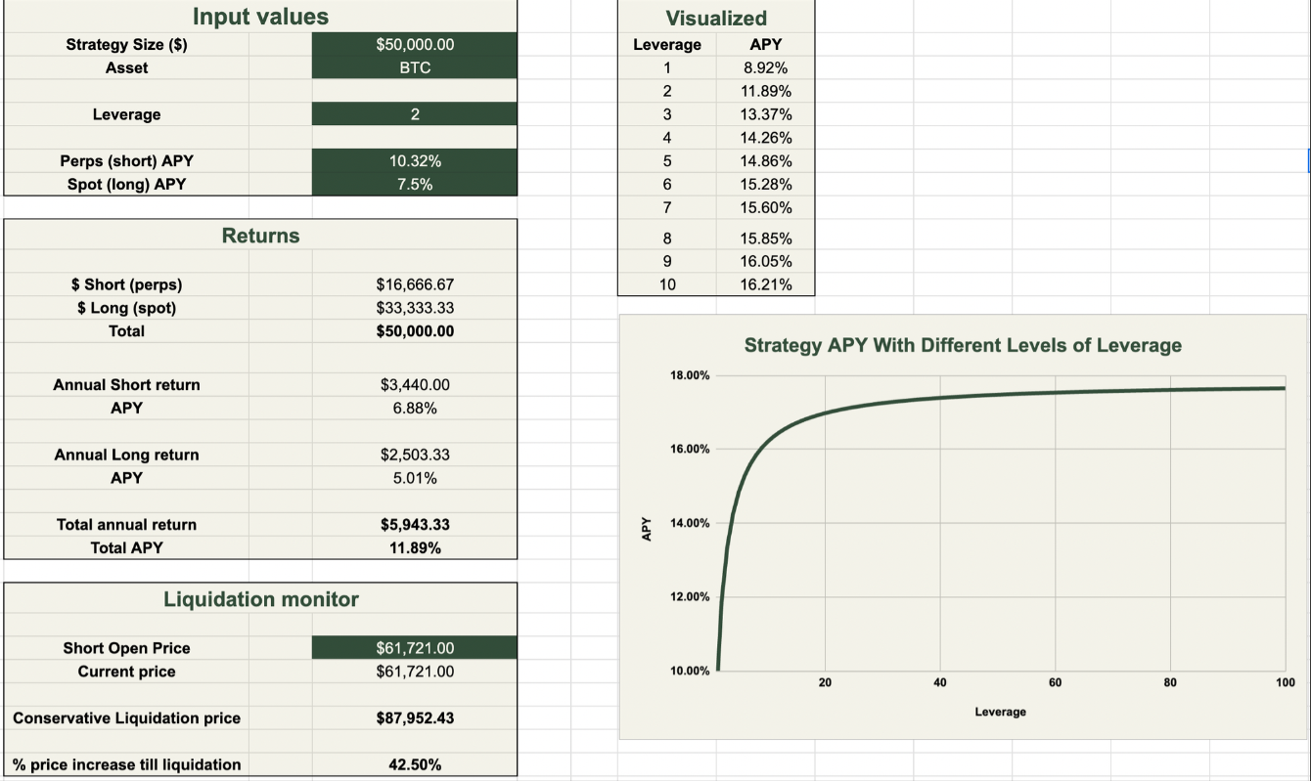
Task: Select the 16.21% APY cell
Action: [x=765, y=284]
